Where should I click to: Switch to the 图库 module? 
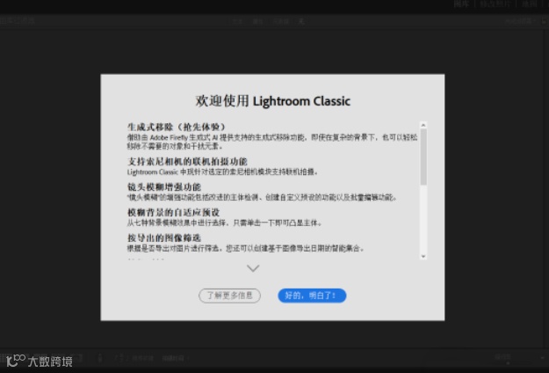click(x=461, y=4)
